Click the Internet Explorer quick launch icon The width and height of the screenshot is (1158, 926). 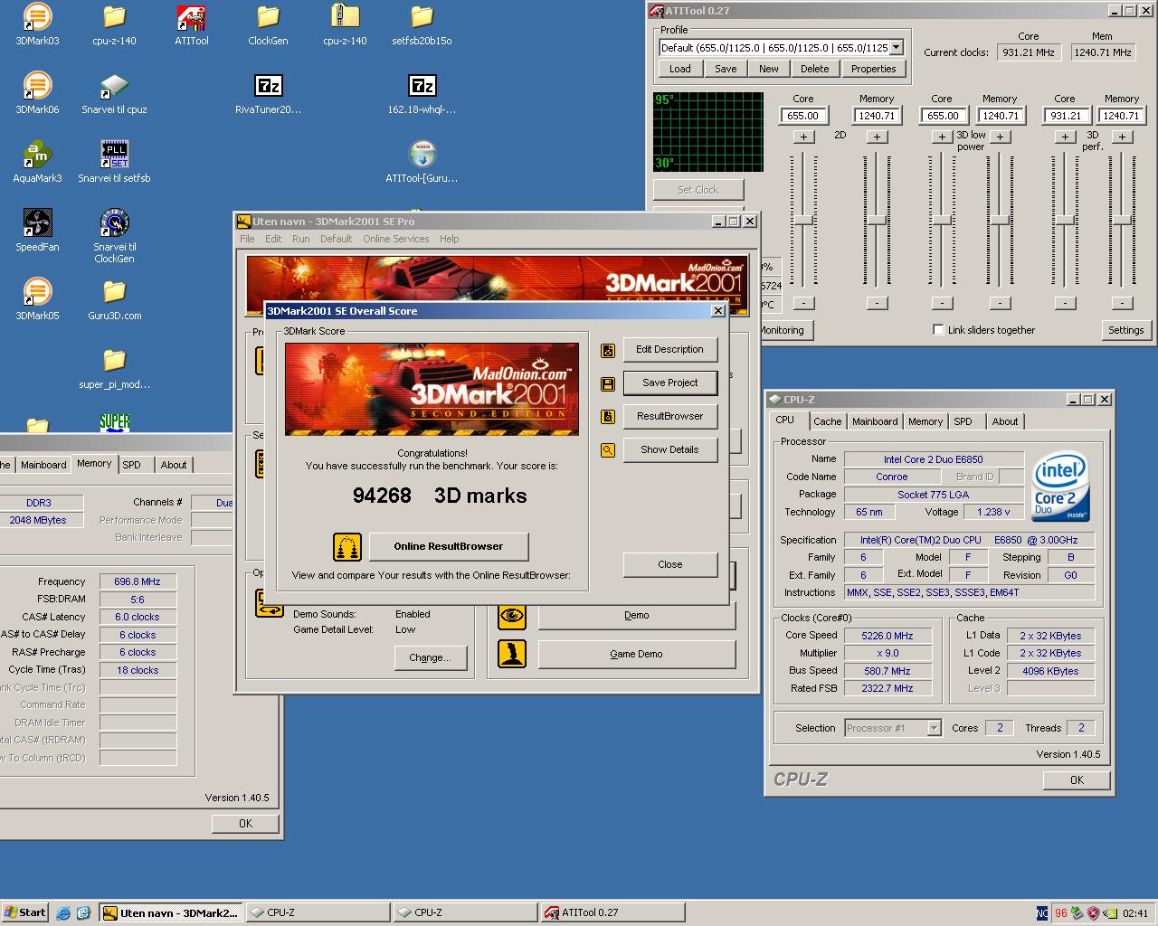(62, 913)
